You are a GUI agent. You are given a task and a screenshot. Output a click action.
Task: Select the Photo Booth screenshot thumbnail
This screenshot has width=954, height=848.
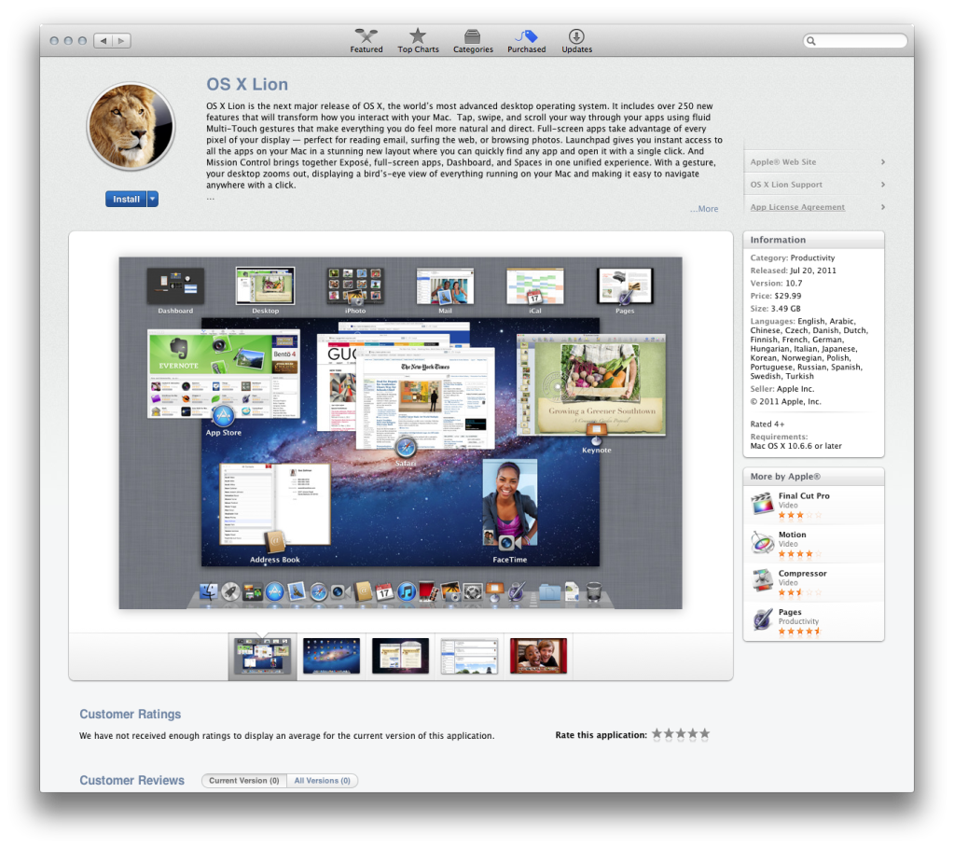click(538, 656)
